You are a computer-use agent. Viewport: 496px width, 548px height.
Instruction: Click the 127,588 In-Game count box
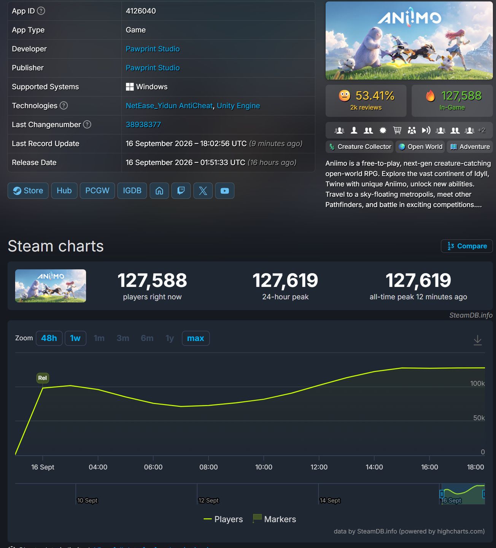coord(452,100)
